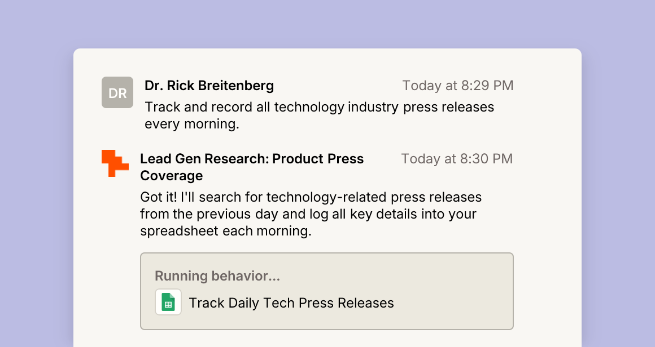Click the word Coverage in agent title

(172, 176)
